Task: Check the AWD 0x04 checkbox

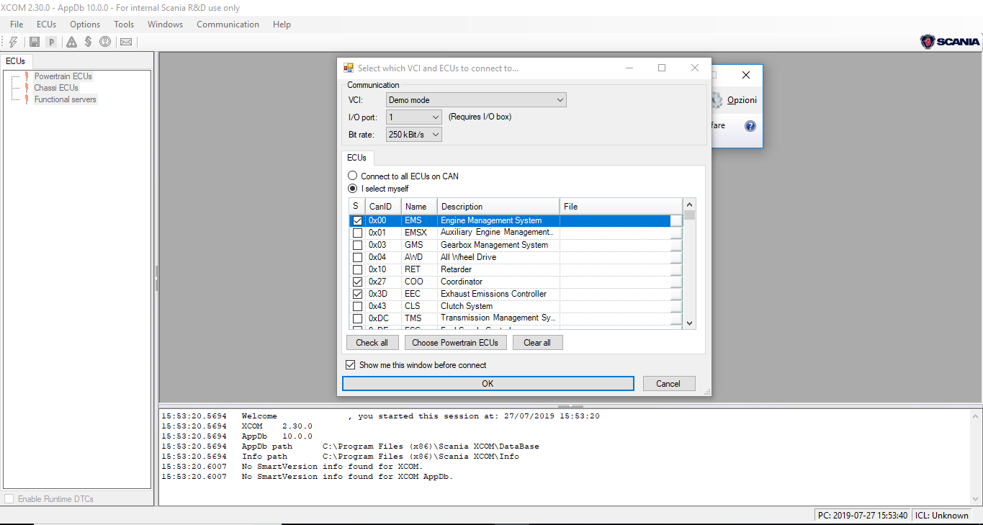Action: [x=357, y=258]
